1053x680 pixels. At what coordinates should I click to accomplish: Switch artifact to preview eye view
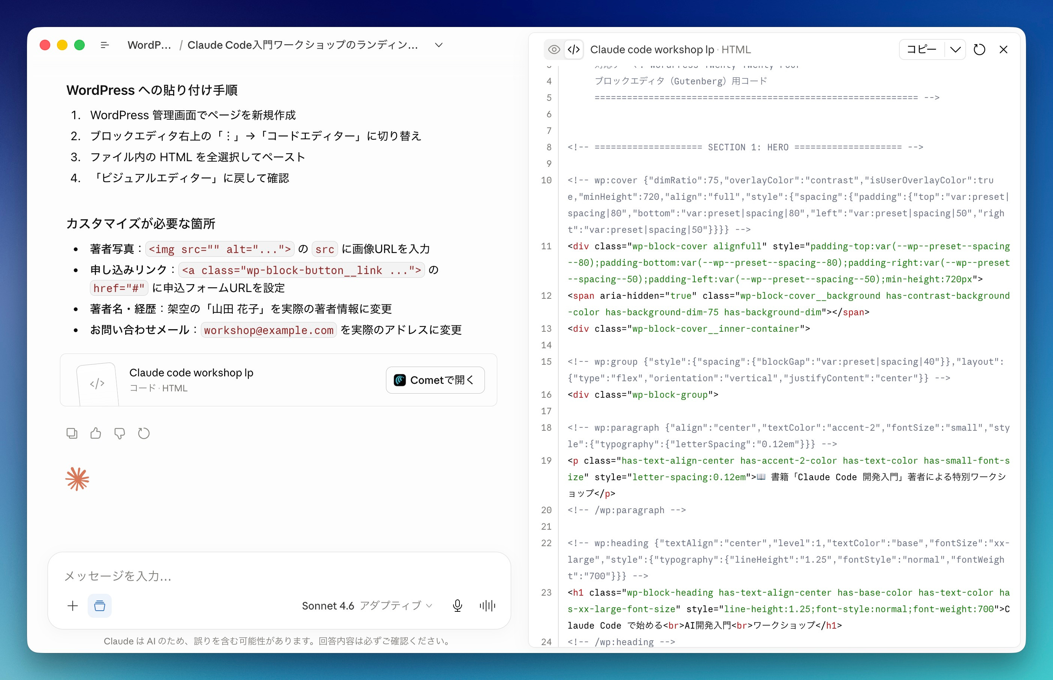point(554,49)
